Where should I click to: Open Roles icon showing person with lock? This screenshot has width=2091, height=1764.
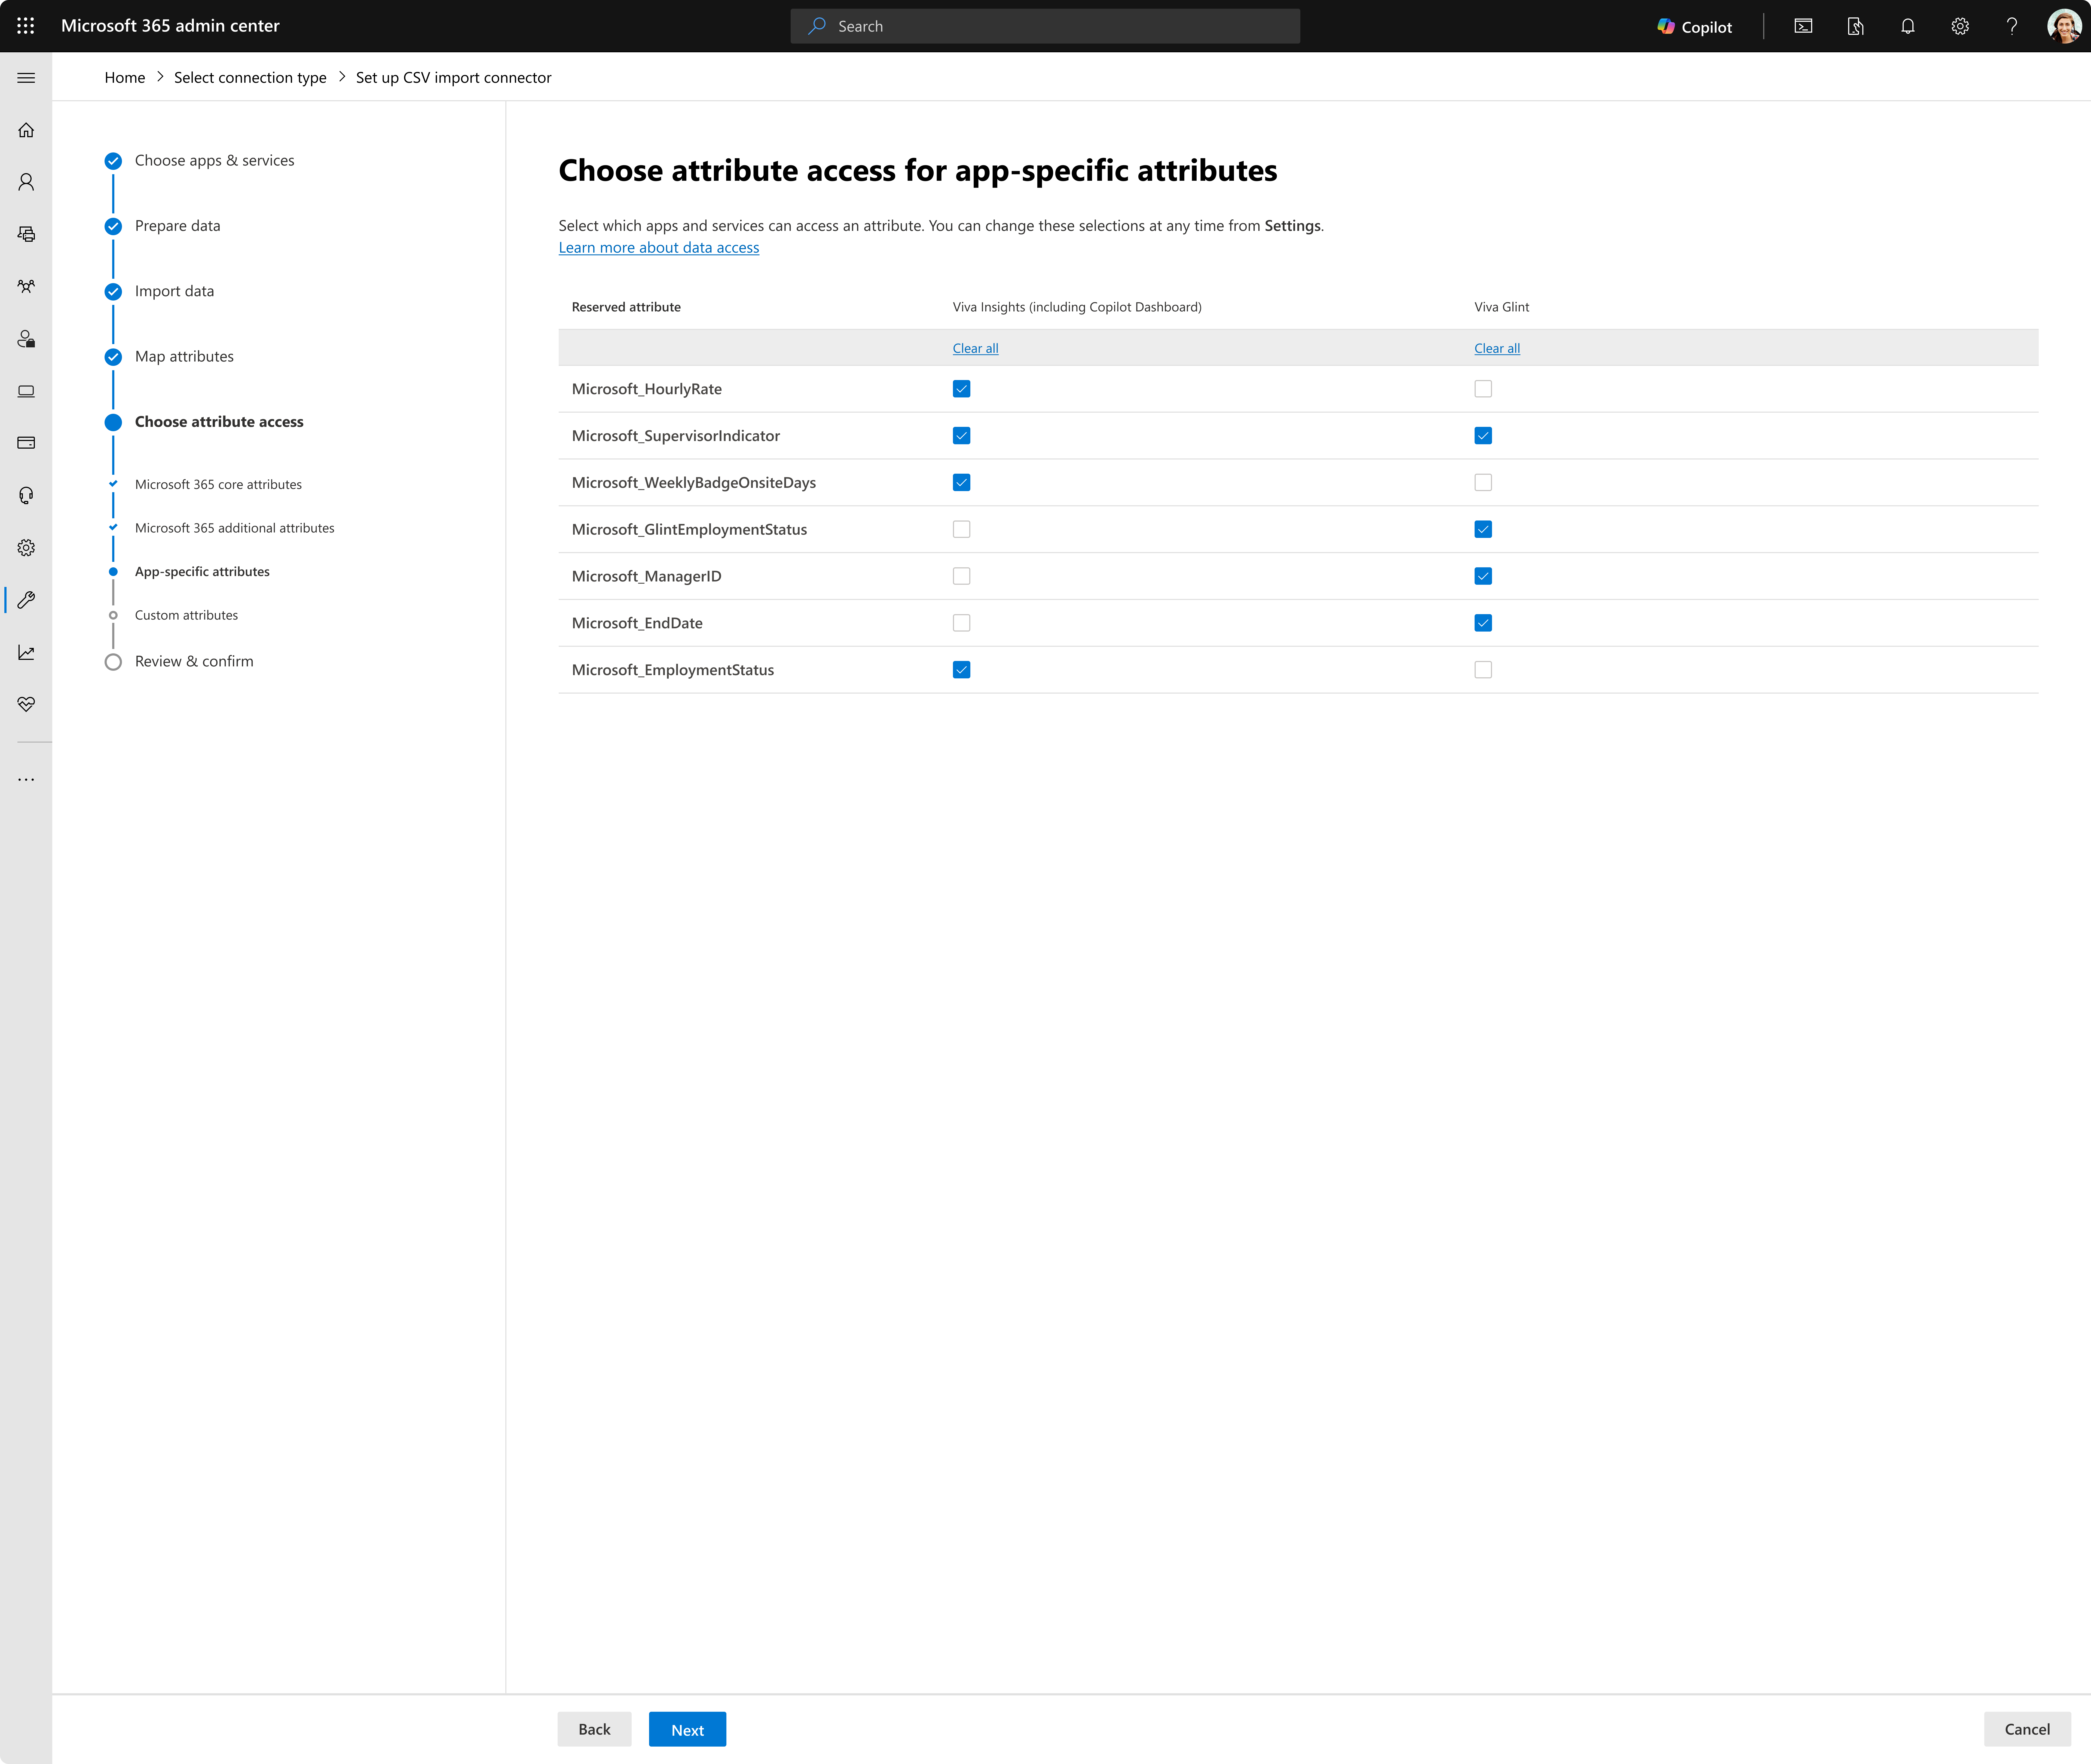coord(26,339)
